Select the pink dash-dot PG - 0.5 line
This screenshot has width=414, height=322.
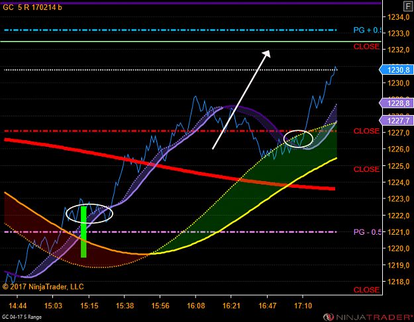170,232
